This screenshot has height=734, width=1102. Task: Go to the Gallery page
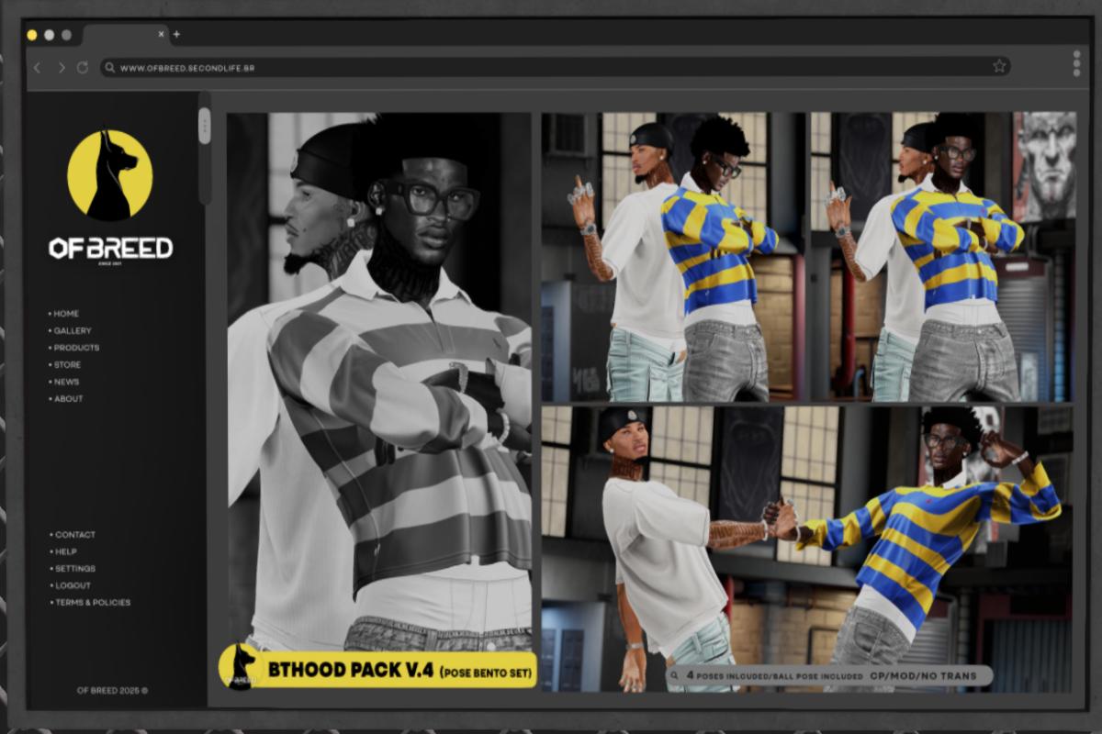click(72, 330)
